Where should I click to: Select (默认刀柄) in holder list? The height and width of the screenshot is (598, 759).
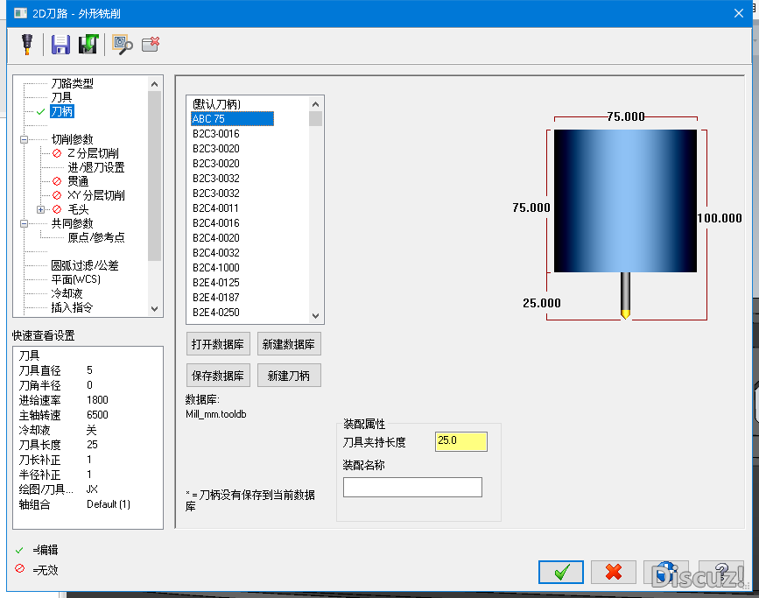click(x=216, y=104)
